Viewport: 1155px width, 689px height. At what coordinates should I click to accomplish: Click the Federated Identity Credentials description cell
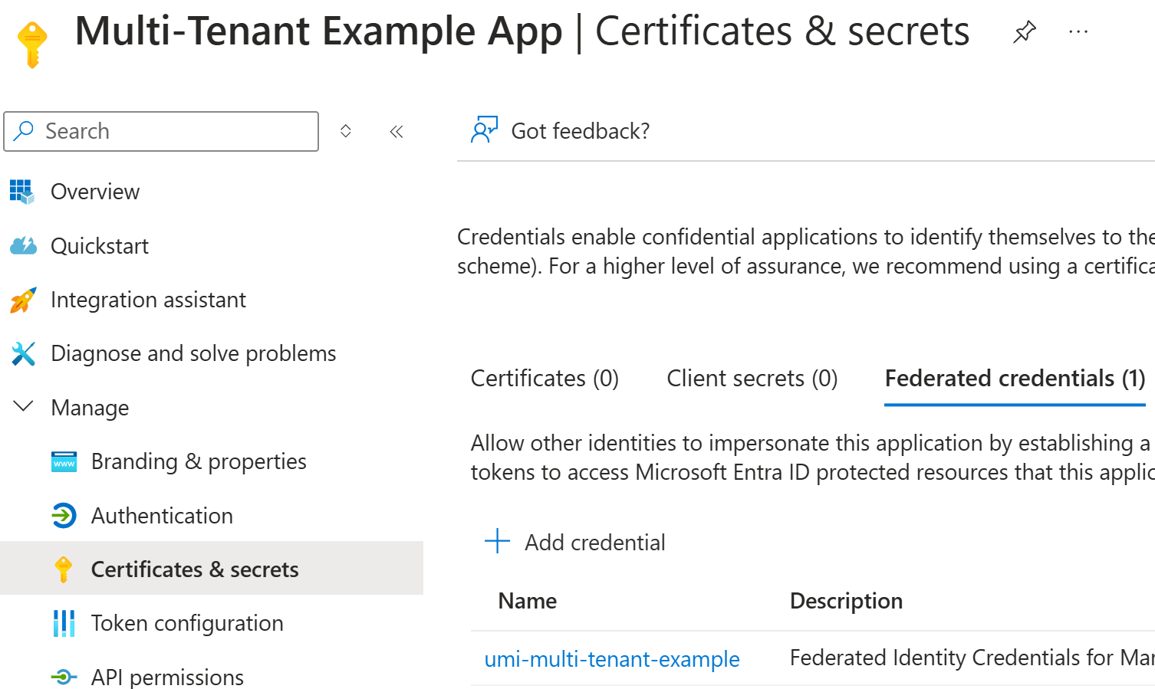click(972, 658)
